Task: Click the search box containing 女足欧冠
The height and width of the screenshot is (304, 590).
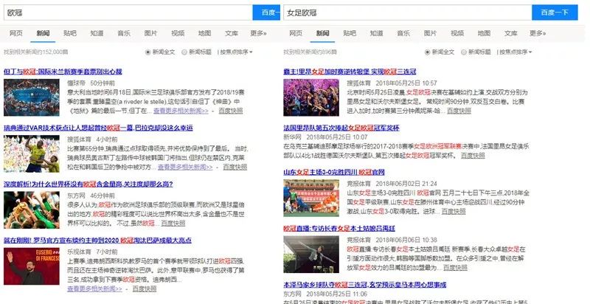Action: pos(408,13)
